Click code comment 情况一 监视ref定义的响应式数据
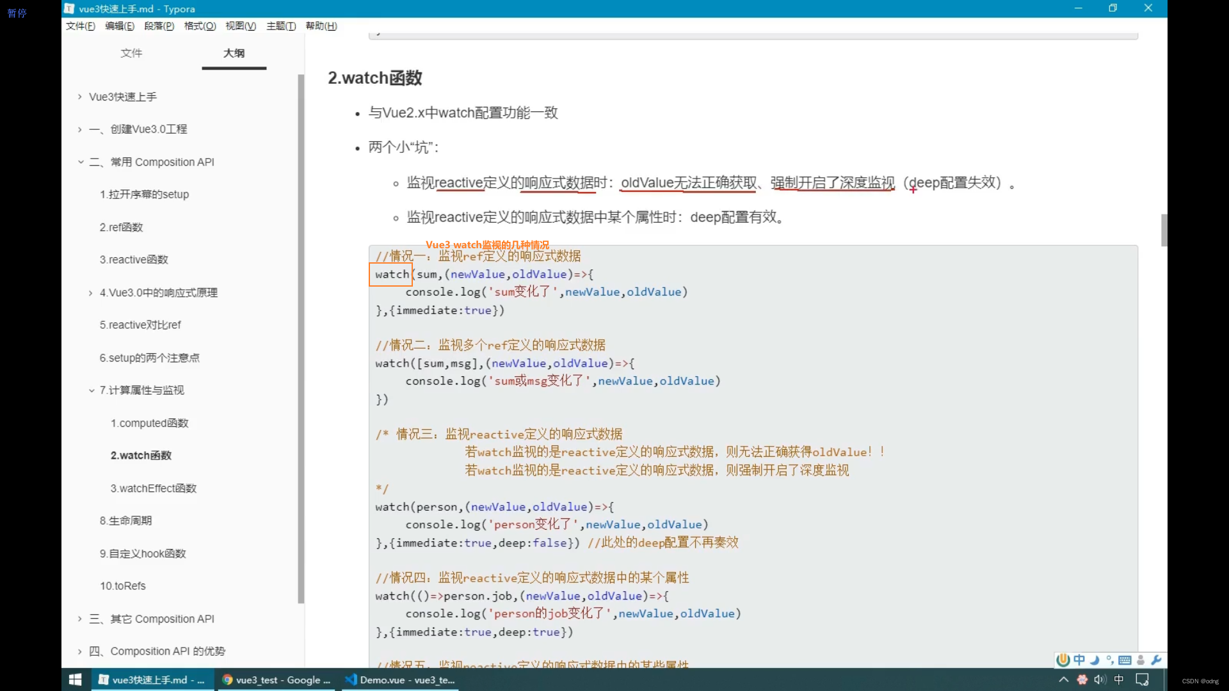Viewport: 1229px width, 691px height. point(478,257)
